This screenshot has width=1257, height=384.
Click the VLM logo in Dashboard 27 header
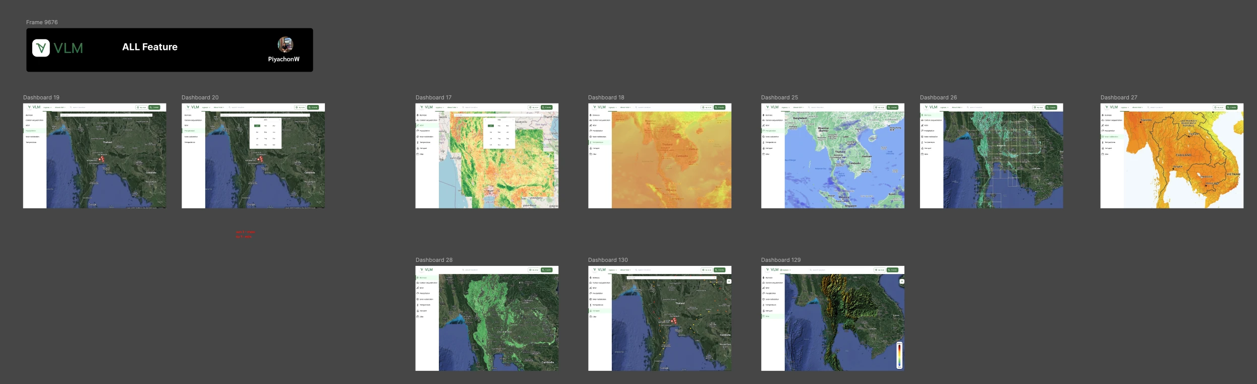click(1112, 107)
